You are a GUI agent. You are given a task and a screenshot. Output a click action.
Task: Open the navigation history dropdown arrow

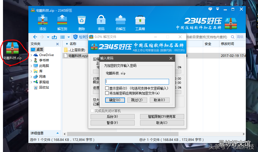[x=48, y=37]
